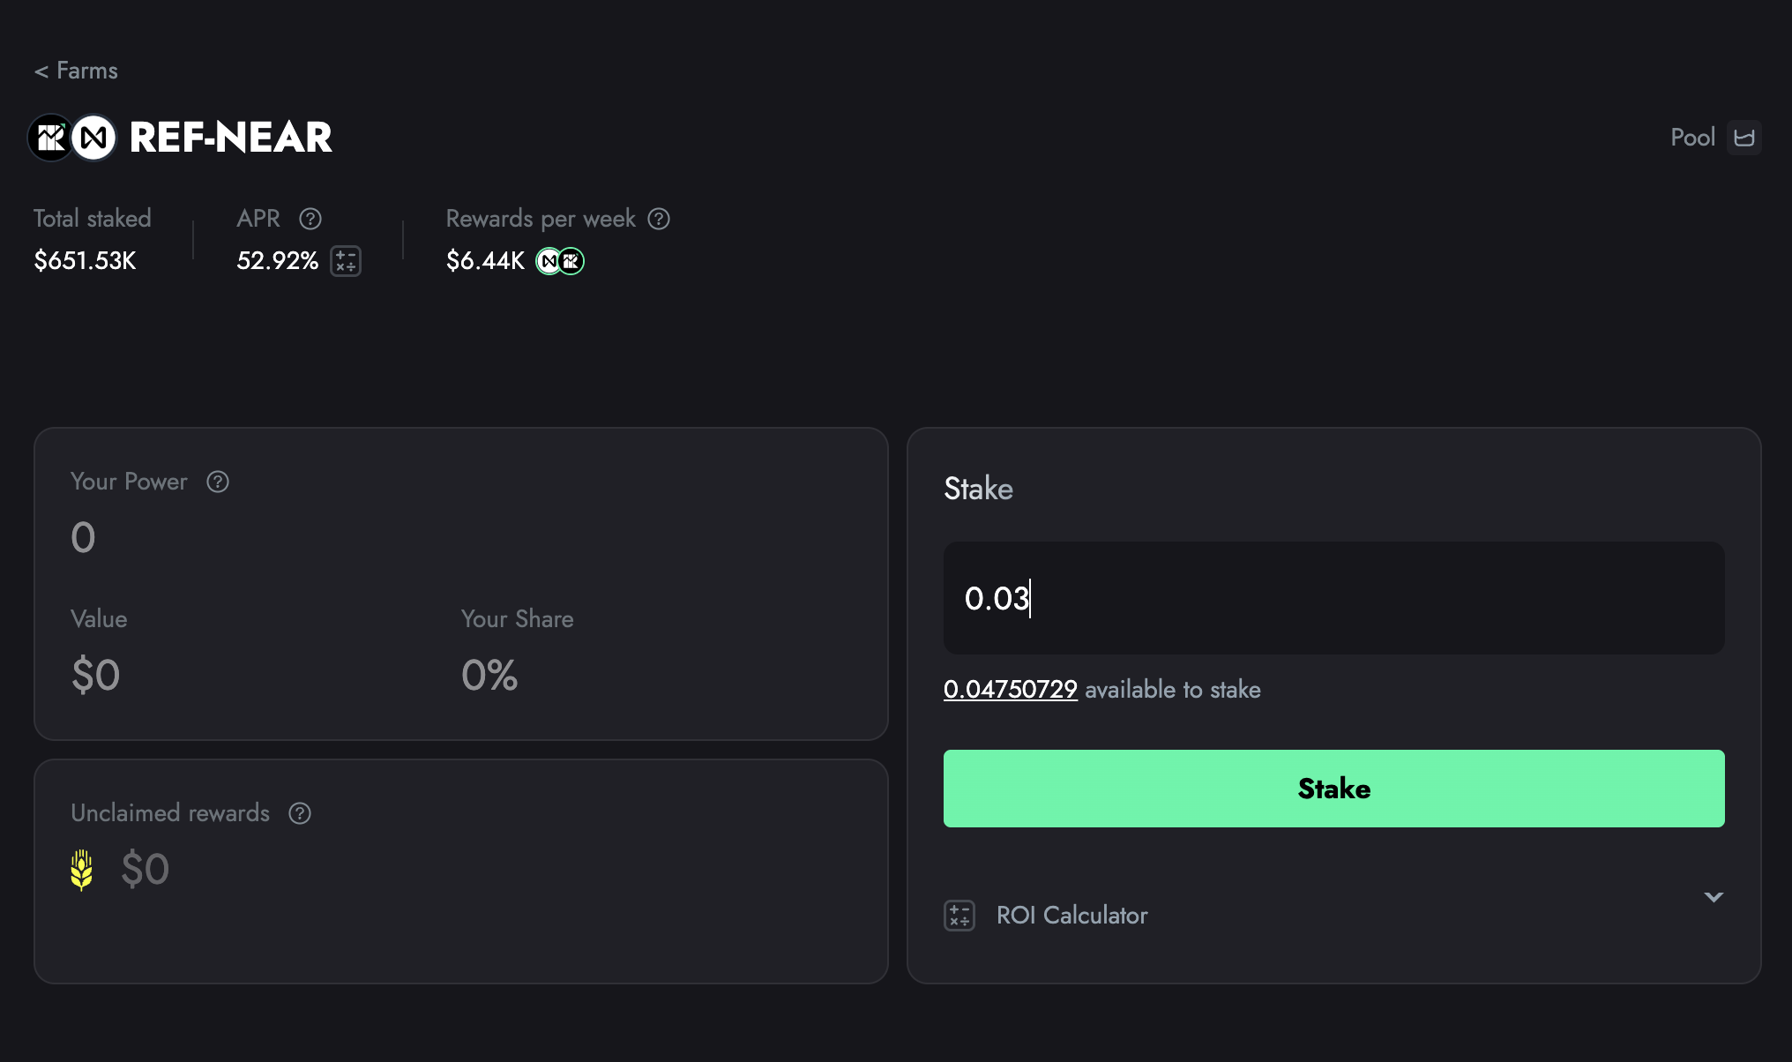The image size is (1792, 1062).
Task: Click the APR calculator icon beside 52.92%
Action: pos(346,261)
